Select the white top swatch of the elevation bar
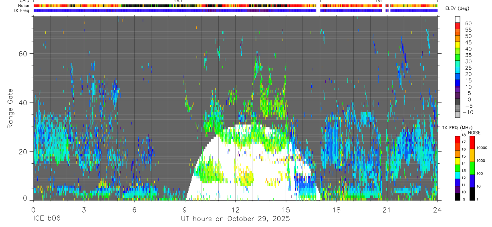This screenshot has height=227, width=492. (458, 19)
